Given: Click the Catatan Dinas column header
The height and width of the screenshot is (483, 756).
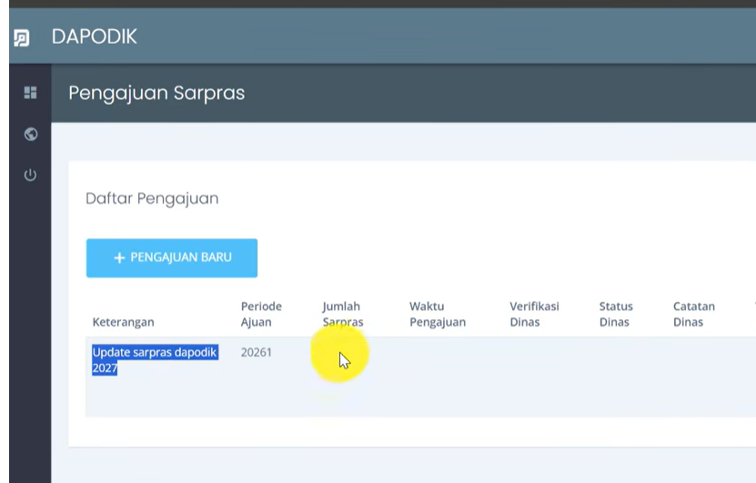Looking at the screenshot, I should point(694,315).
